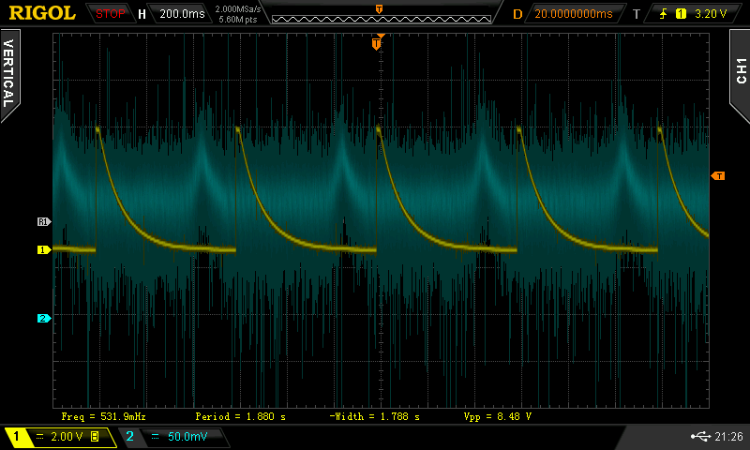Click the yellow trigger source 1 badge
Screen dimensions: 750x450
pos(681,14)
